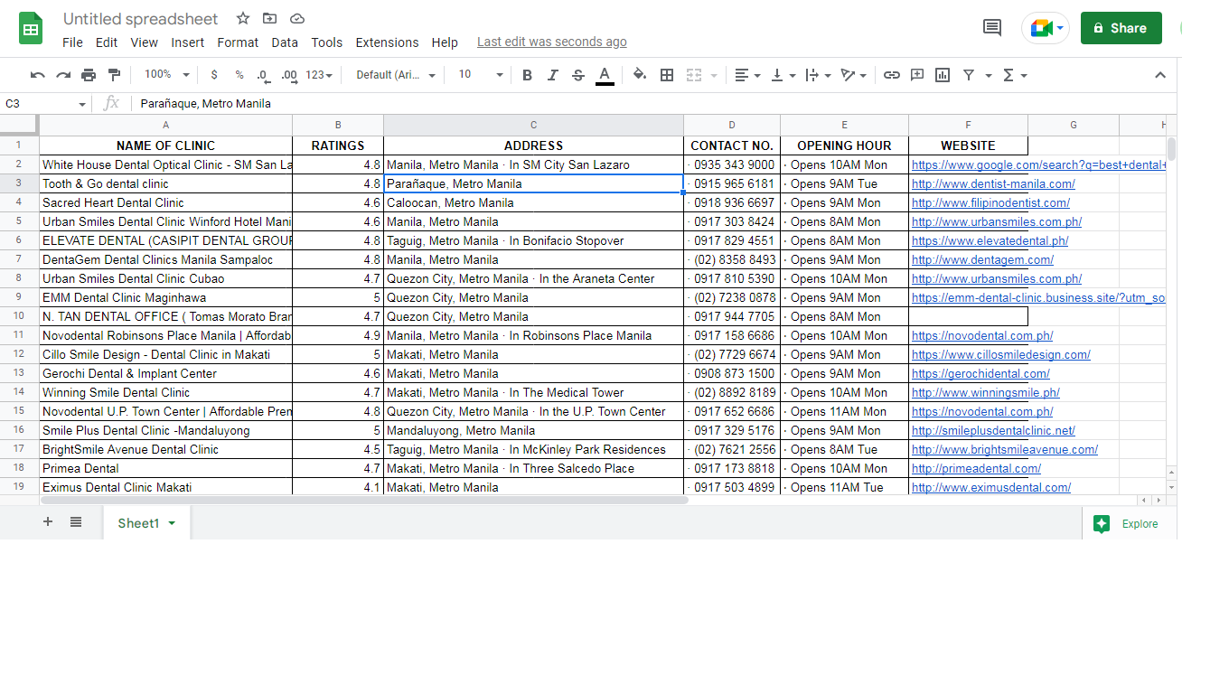The image size is (1229, 694).
Task: Open more number formats dropdown
Action: (319, 75)
